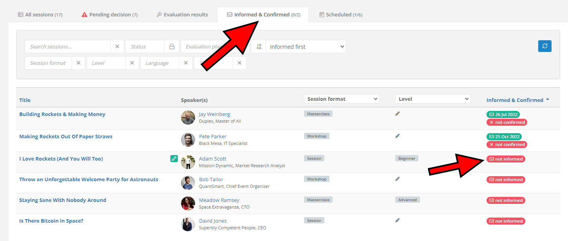
Task: Expand the Level column dropdown
Action: coord(432,99)
